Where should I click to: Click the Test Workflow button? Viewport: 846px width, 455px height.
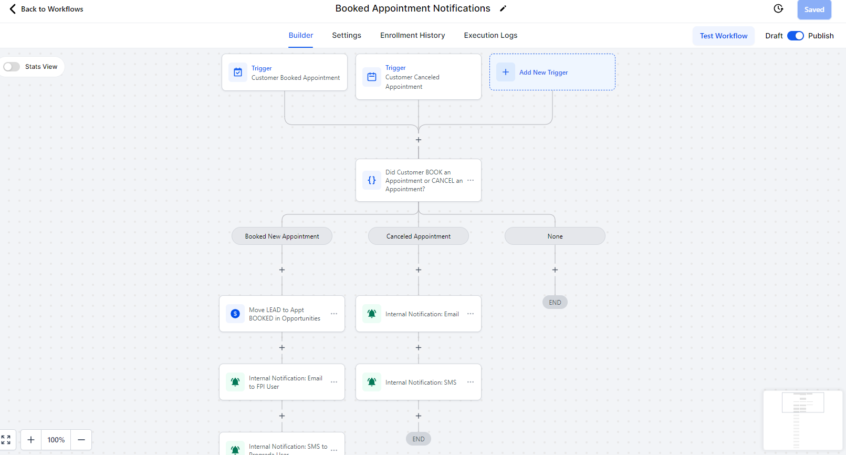(x=724, y=36)
